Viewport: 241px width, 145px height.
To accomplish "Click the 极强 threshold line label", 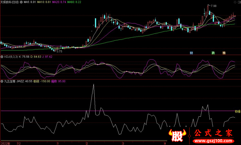I will [238, 111].
